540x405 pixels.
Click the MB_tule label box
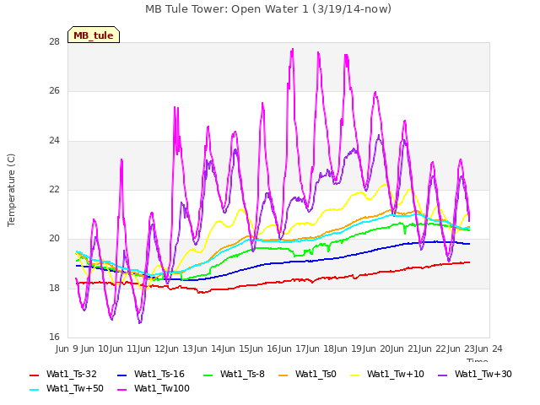tap(94, 35)
